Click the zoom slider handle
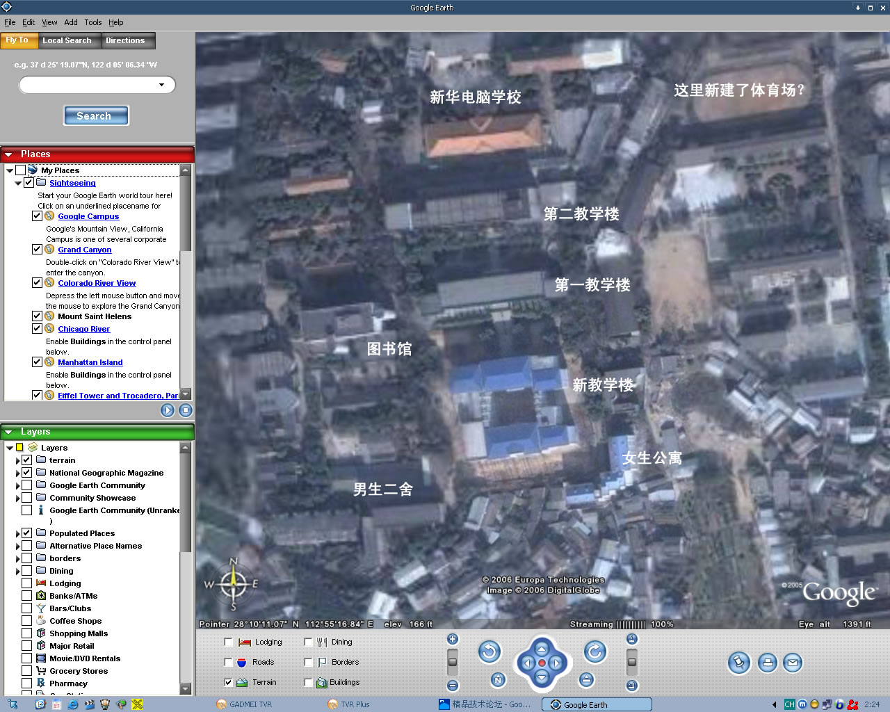Viewport: 890px width, 712px height. pos(453,661)
